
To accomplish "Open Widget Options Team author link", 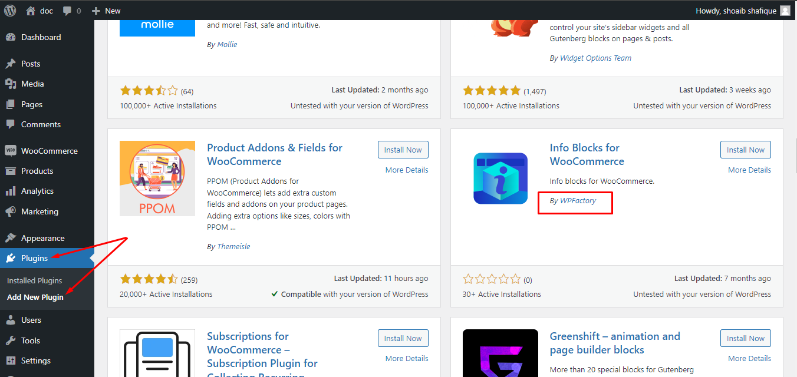I will point(595,58).
